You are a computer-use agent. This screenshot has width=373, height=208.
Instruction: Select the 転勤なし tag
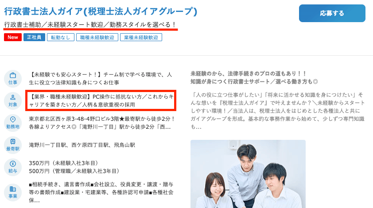pos(61,37)
